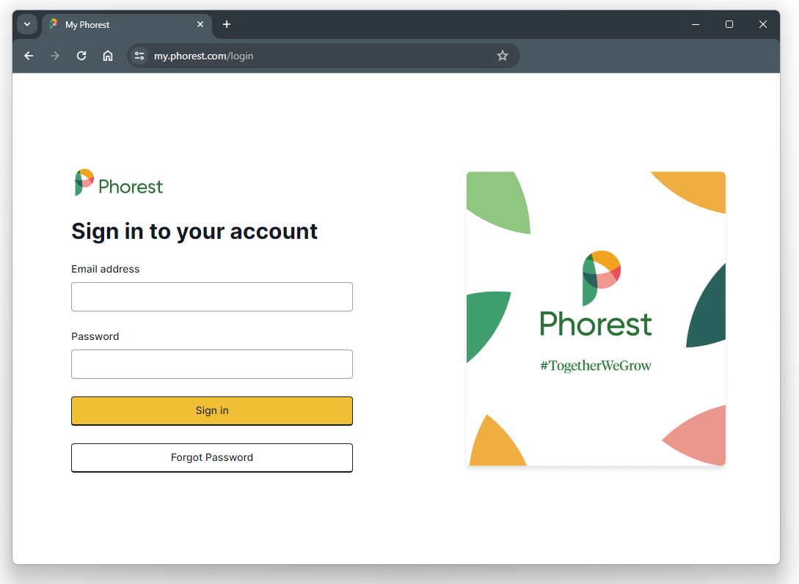Click the browser back arrow
799x584 pixels.
pos(29,56)
